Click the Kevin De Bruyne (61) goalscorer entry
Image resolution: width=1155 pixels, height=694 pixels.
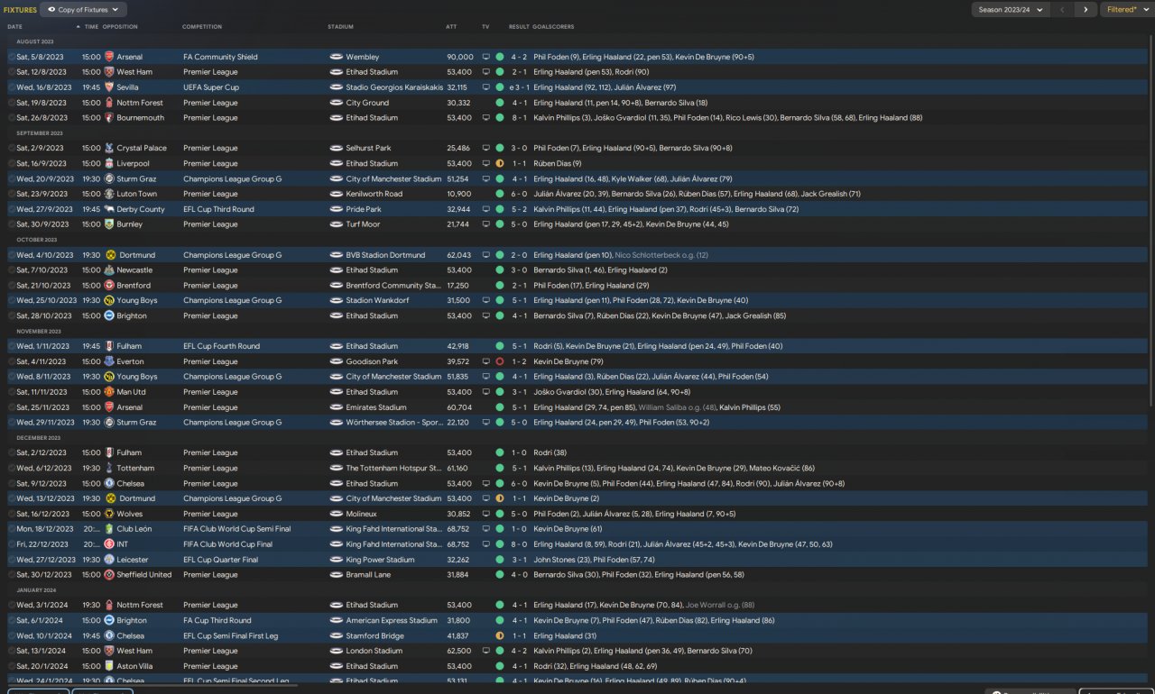point(568,530)
